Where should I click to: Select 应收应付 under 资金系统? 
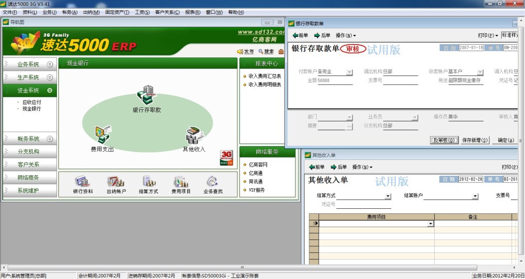tap(31, 102)
